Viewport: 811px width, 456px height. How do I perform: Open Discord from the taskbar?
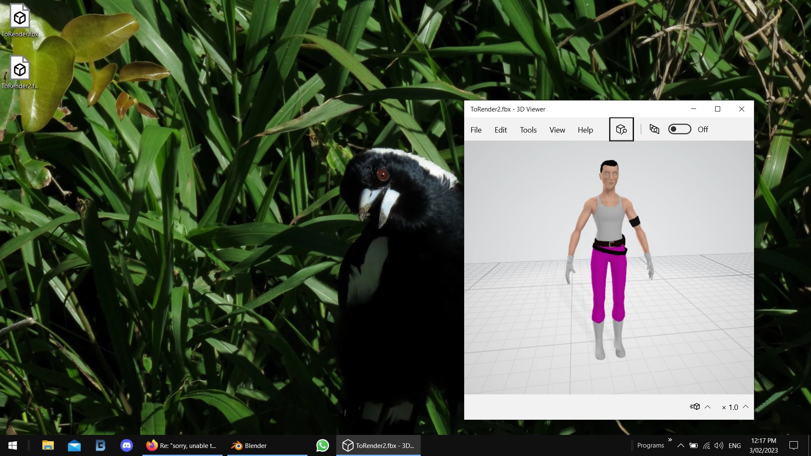126,445
